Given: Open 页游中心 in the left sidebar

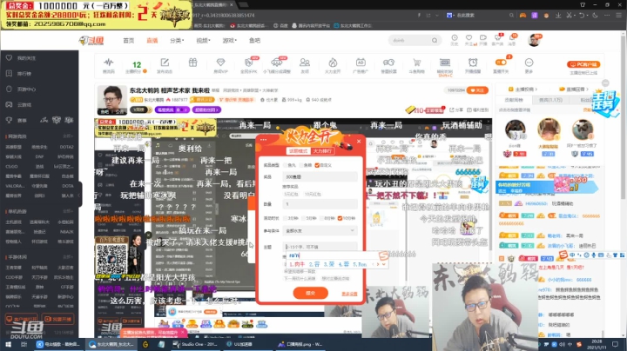Looking at the screenshot, I should 26,89.
